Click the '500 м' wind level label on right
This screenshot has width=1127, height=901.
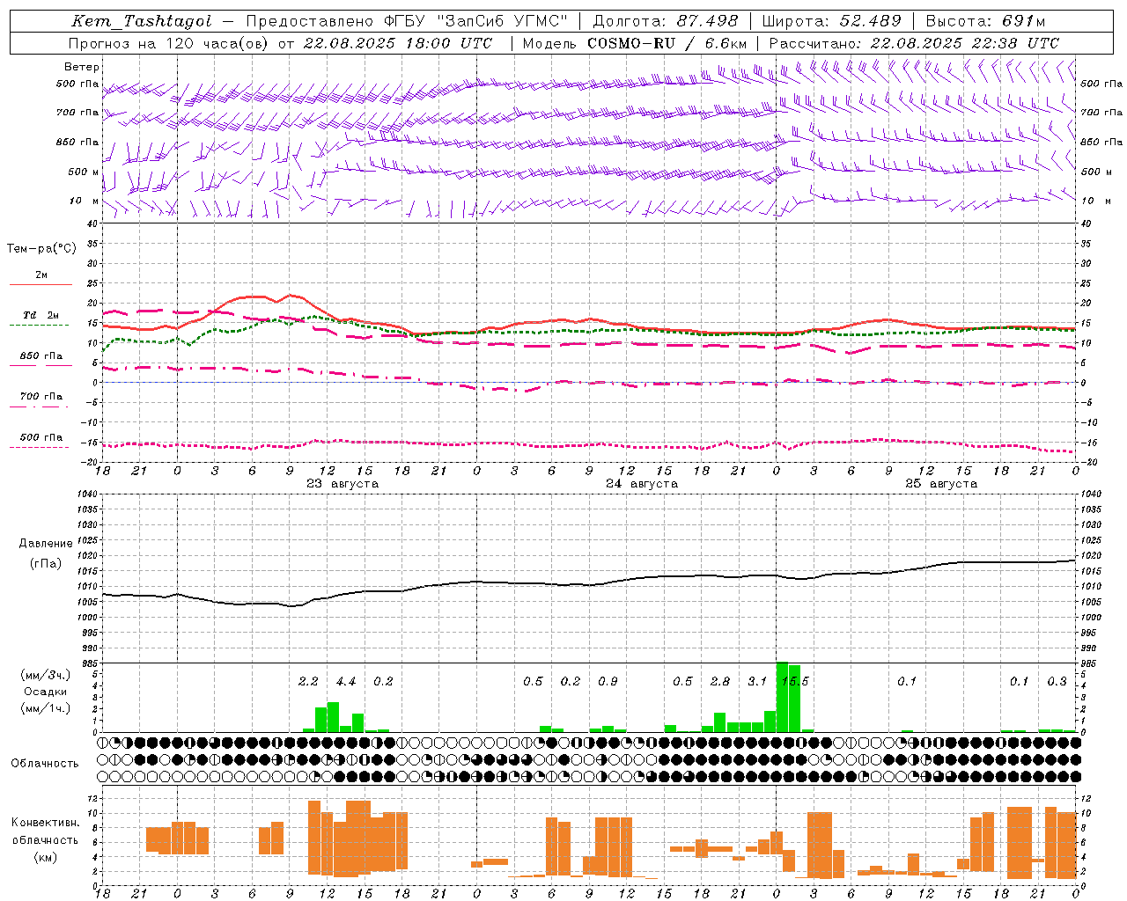[1095, 172]
